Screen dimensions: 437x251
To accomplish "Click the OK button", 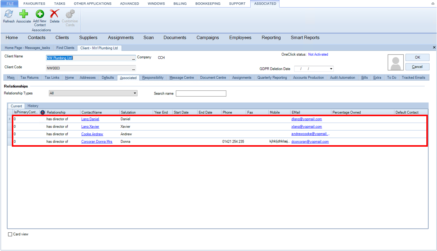I will pyautogui.click(x=417, y=57).
